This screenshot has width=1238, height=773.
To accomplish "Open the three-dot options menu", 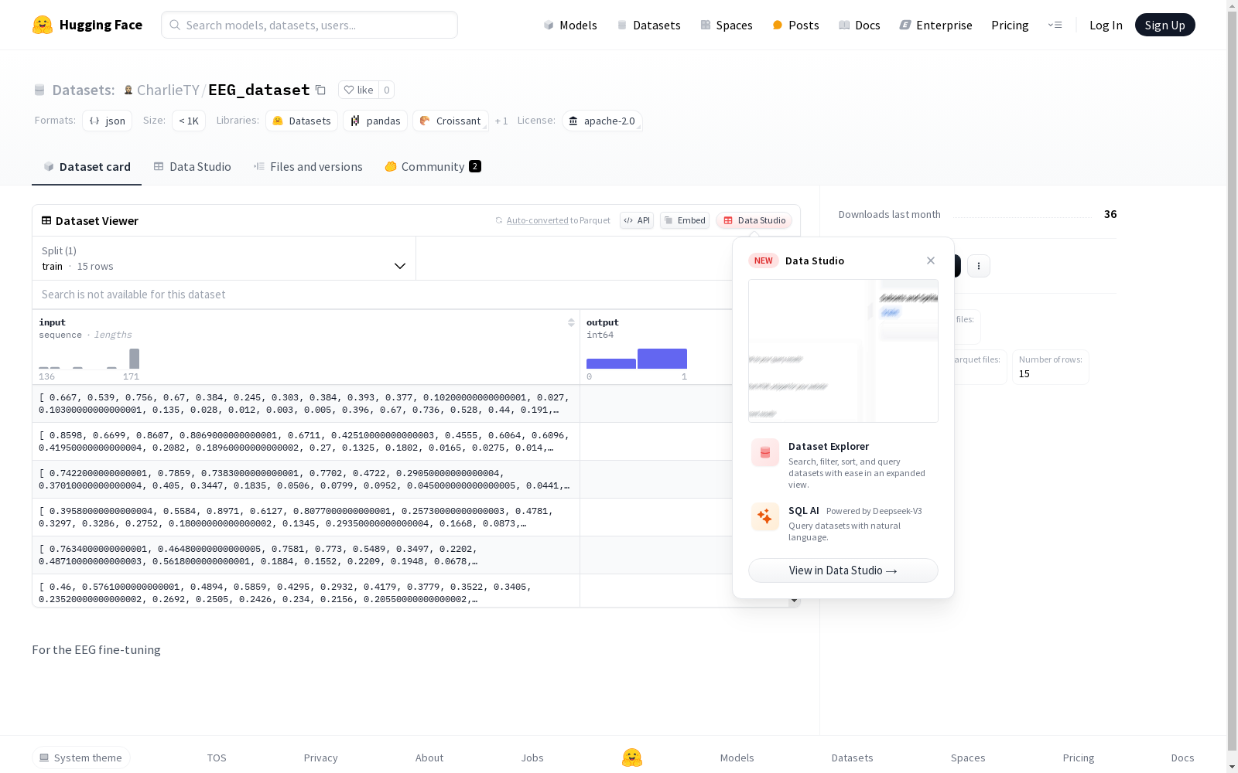I will pyautogui.click(x=979, y=266).
